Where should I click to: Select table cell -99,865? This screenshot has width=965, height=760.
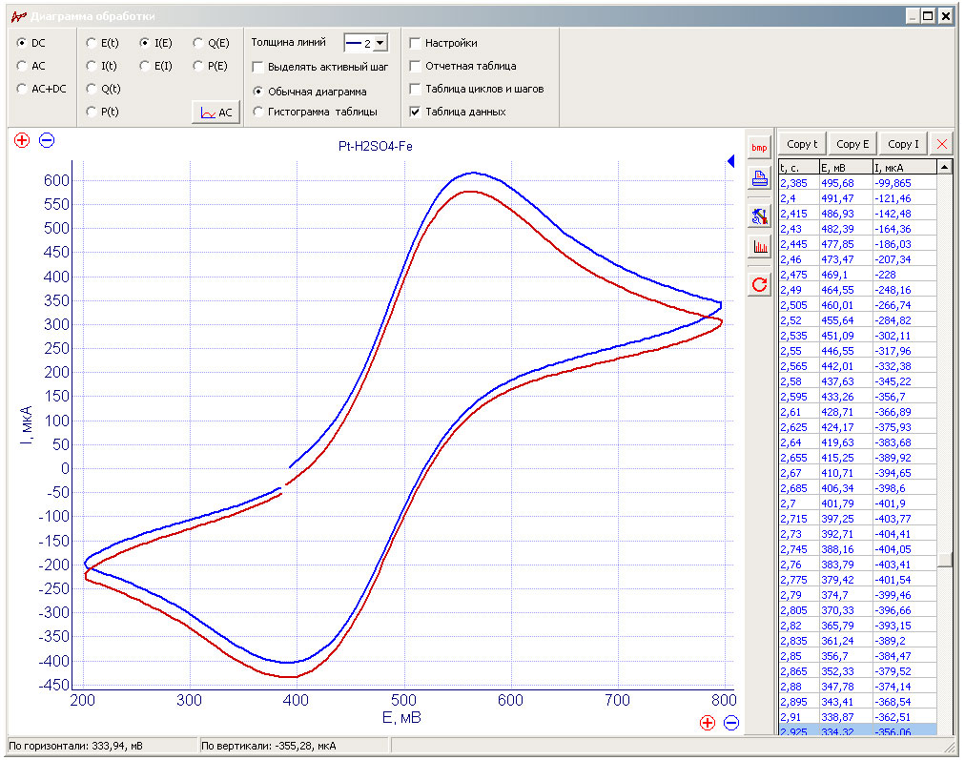coord(905,183)
